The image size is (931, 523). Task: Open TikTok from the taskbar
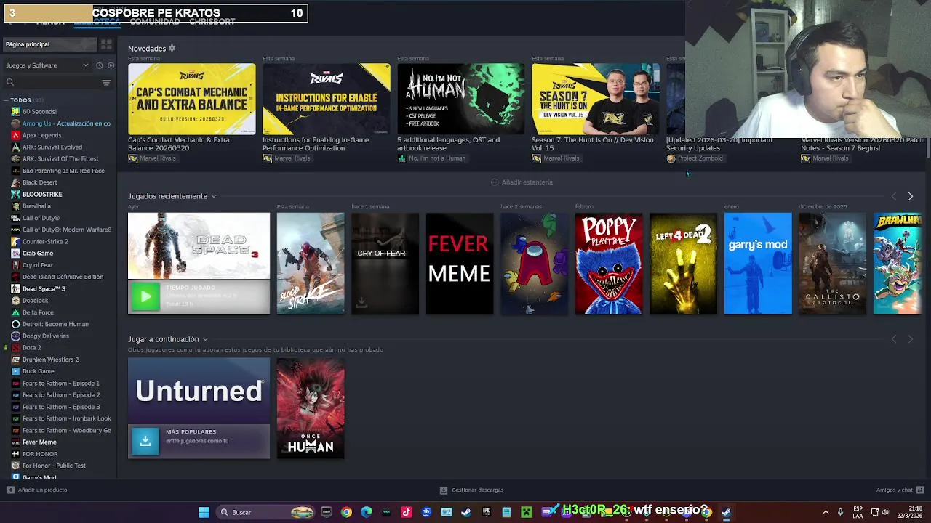tap(407, 513)
